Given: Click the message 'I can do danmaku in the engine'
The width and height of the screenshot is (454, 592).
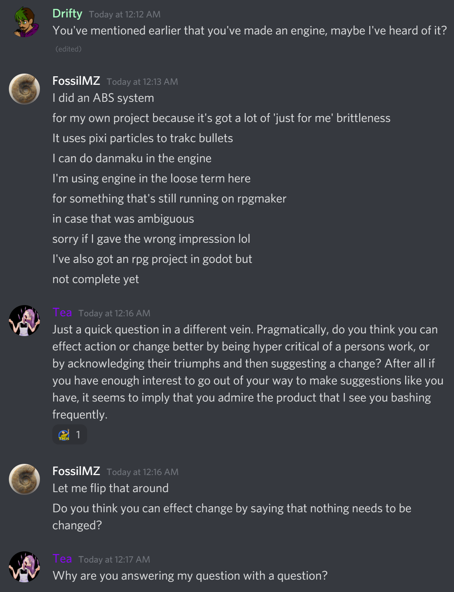Looking at the screenshot, I should (x=132, y=158).
